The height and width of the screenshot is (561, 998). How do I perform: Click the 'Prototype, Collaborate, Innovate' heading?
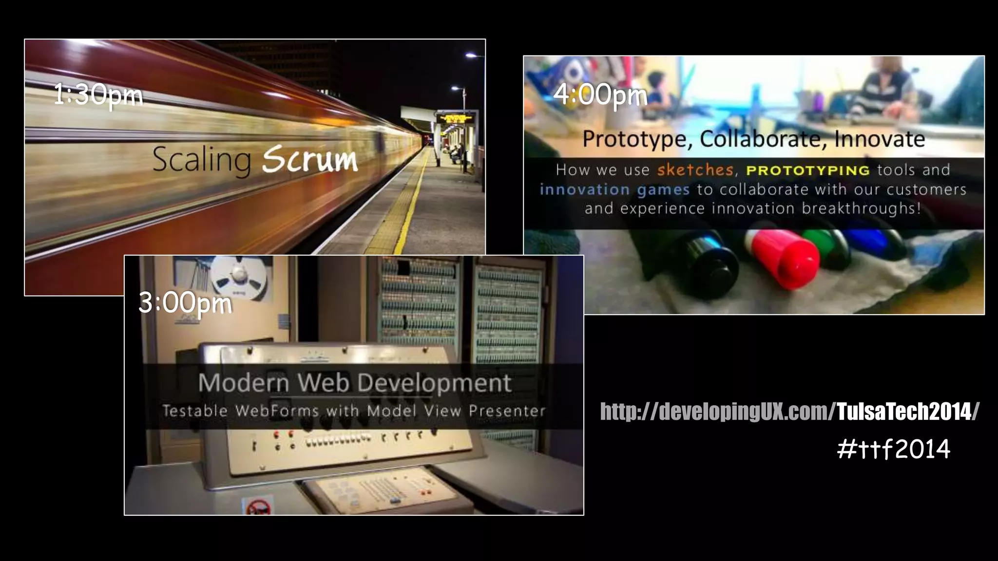point(753,139)
